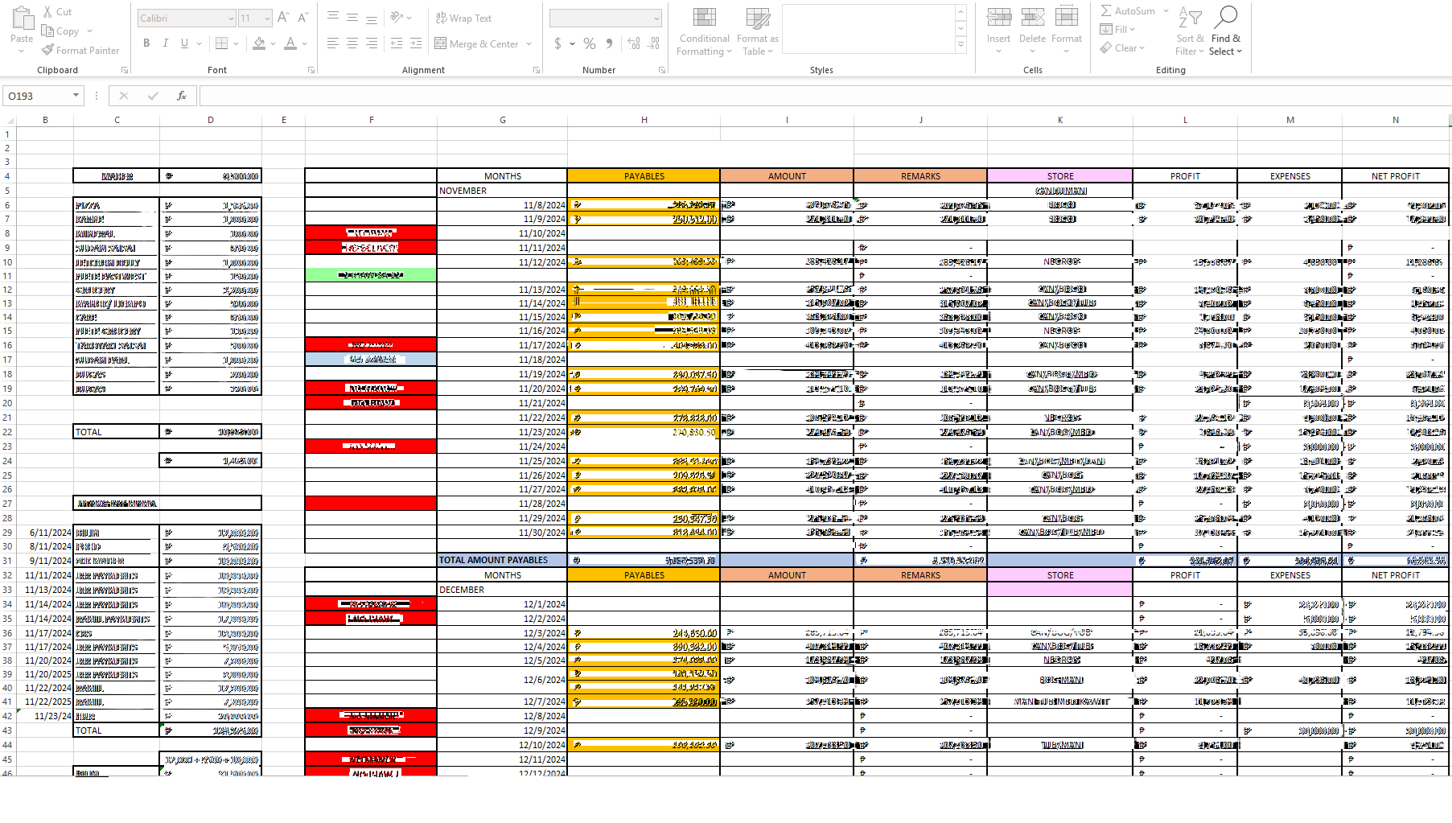Click the Delete cells icon
1452x823 pixels.
[x=1033, y=17]
